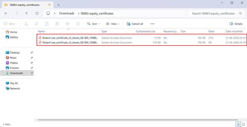Sort by Password protected column header
The width and height of the screenshot is (247, 127).
point(171,31)
